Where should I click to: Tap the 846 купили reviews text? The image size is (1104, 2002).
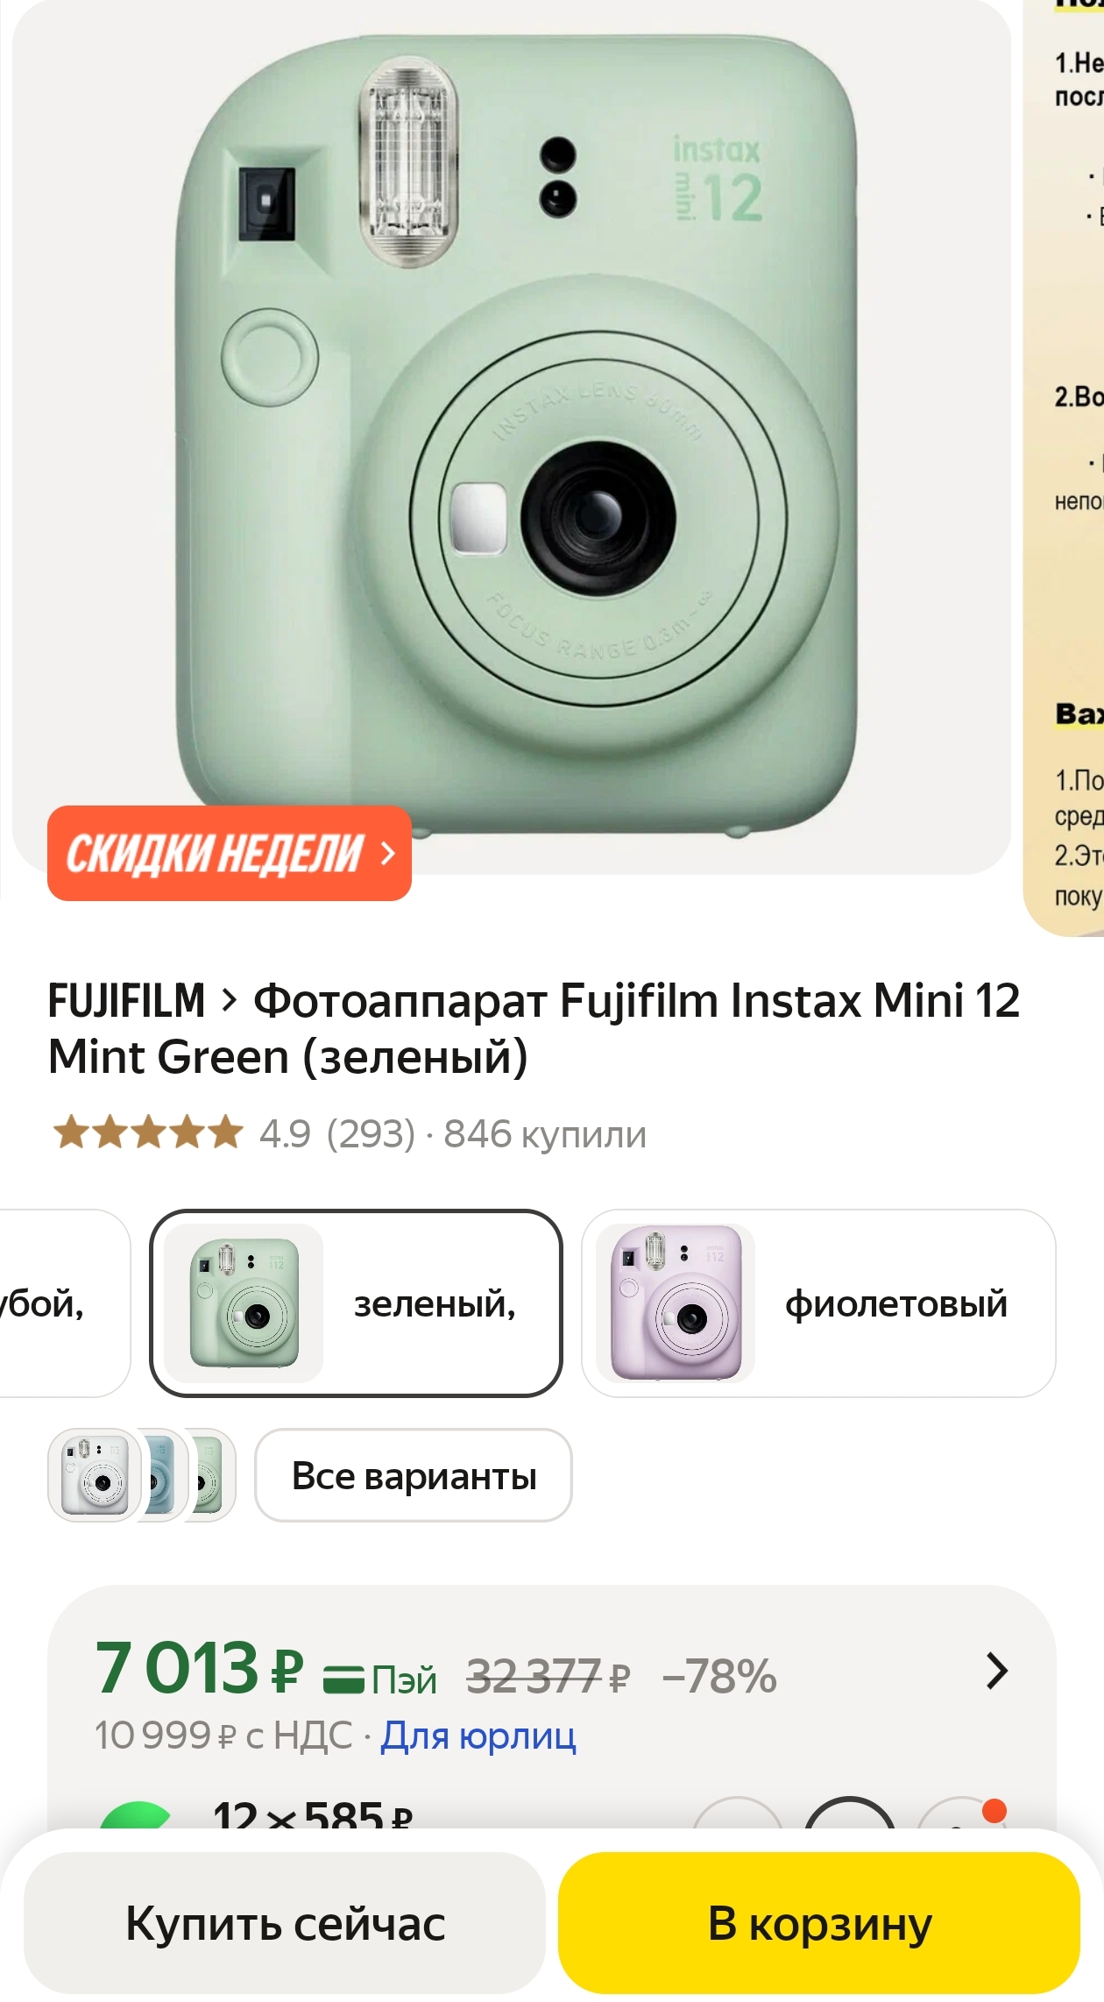coord(545,1134)
